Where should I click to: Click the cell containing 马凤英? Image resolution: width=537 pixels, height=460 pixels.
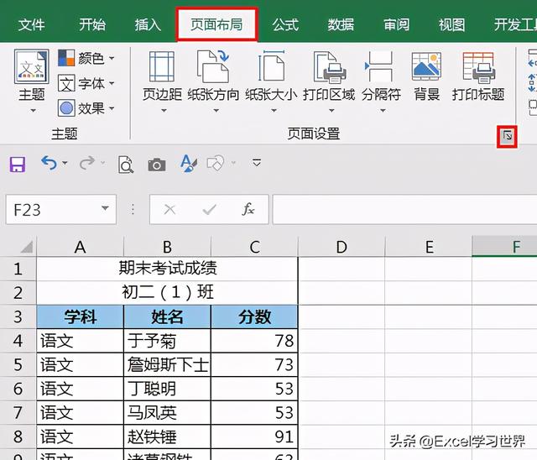tap(167, 413)
